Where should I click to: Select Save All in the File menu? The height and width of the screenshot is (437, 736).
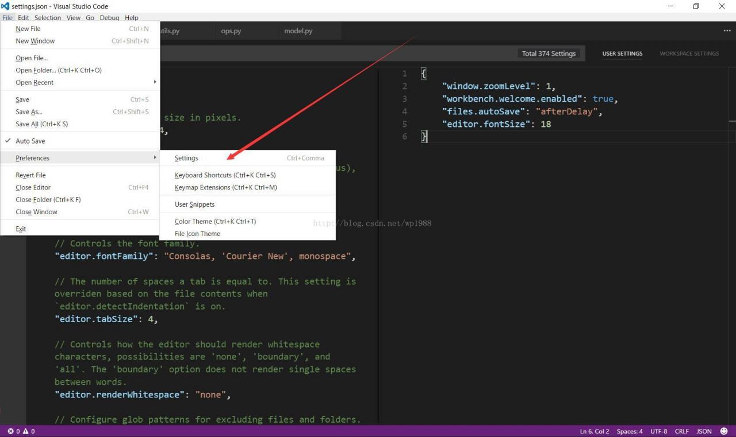tap(80, 124)
